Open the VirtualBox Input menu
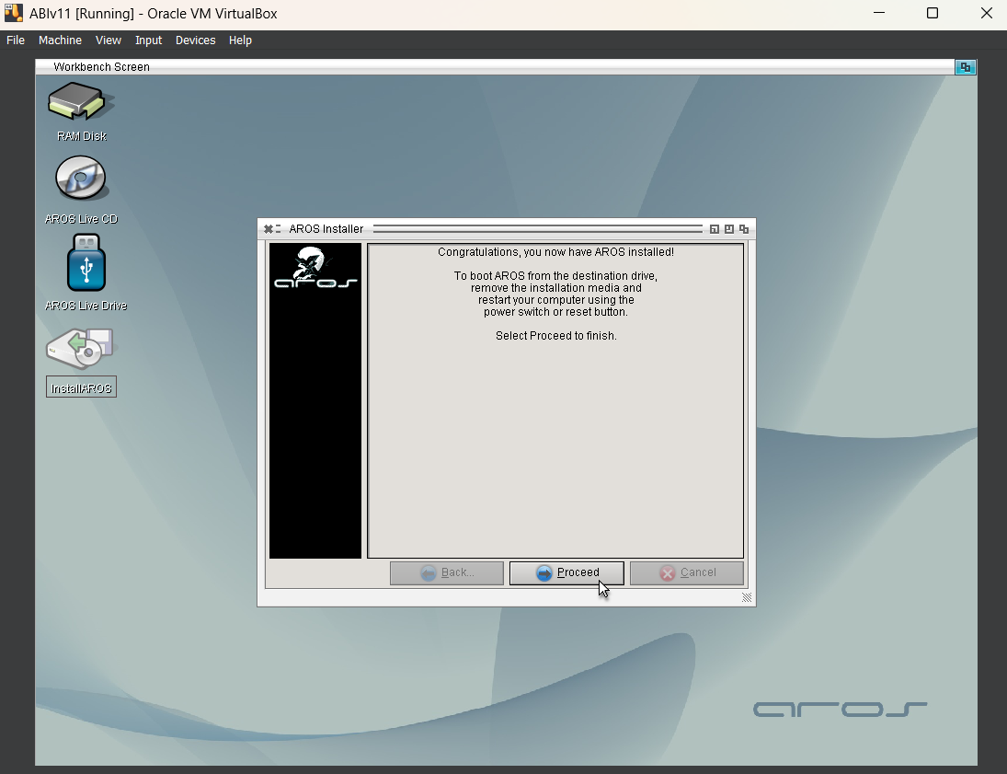This screenshot has width=1007, height=774. tap(148, 40)
